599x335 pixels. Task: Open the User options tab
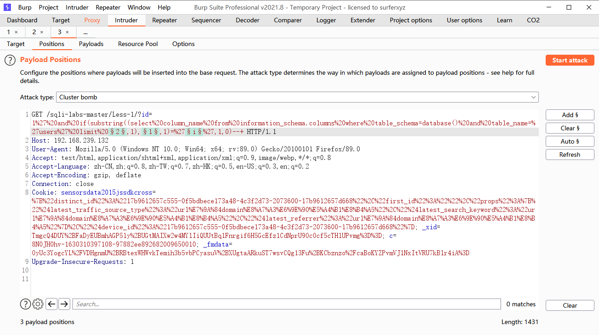coord(465,20)
